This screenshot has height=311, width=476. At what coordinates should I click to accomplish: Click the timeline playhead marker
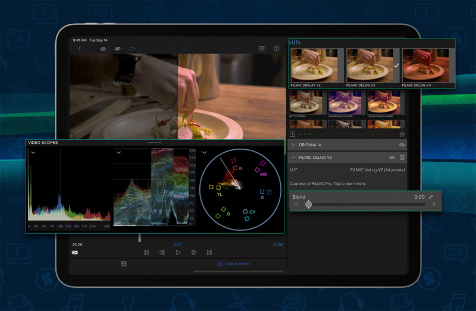[140, 238]
